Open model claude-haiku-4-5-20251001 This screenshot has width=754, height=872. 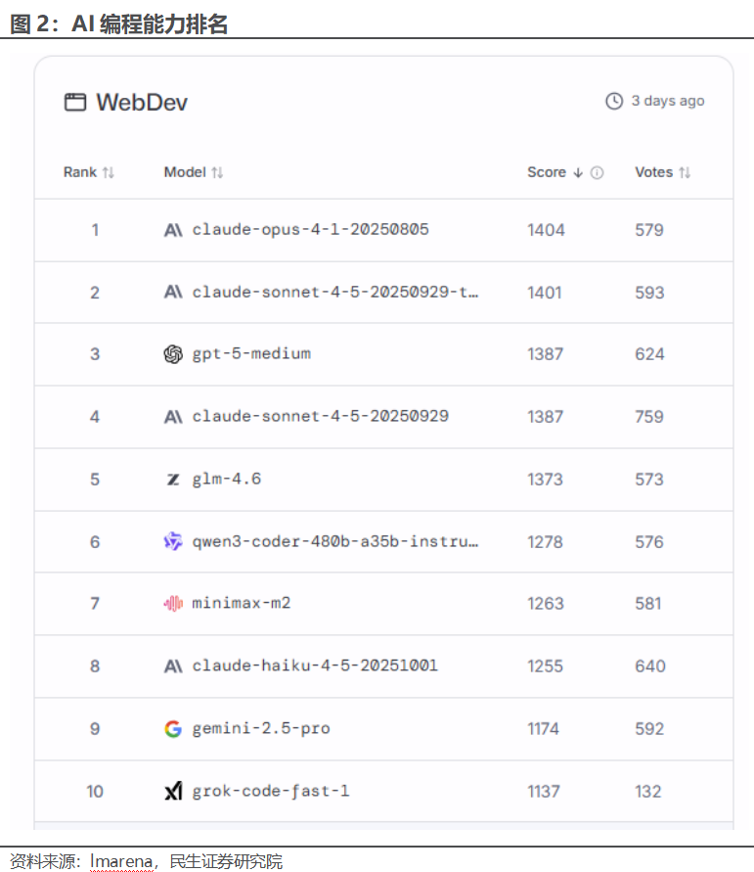pos(315,665)
